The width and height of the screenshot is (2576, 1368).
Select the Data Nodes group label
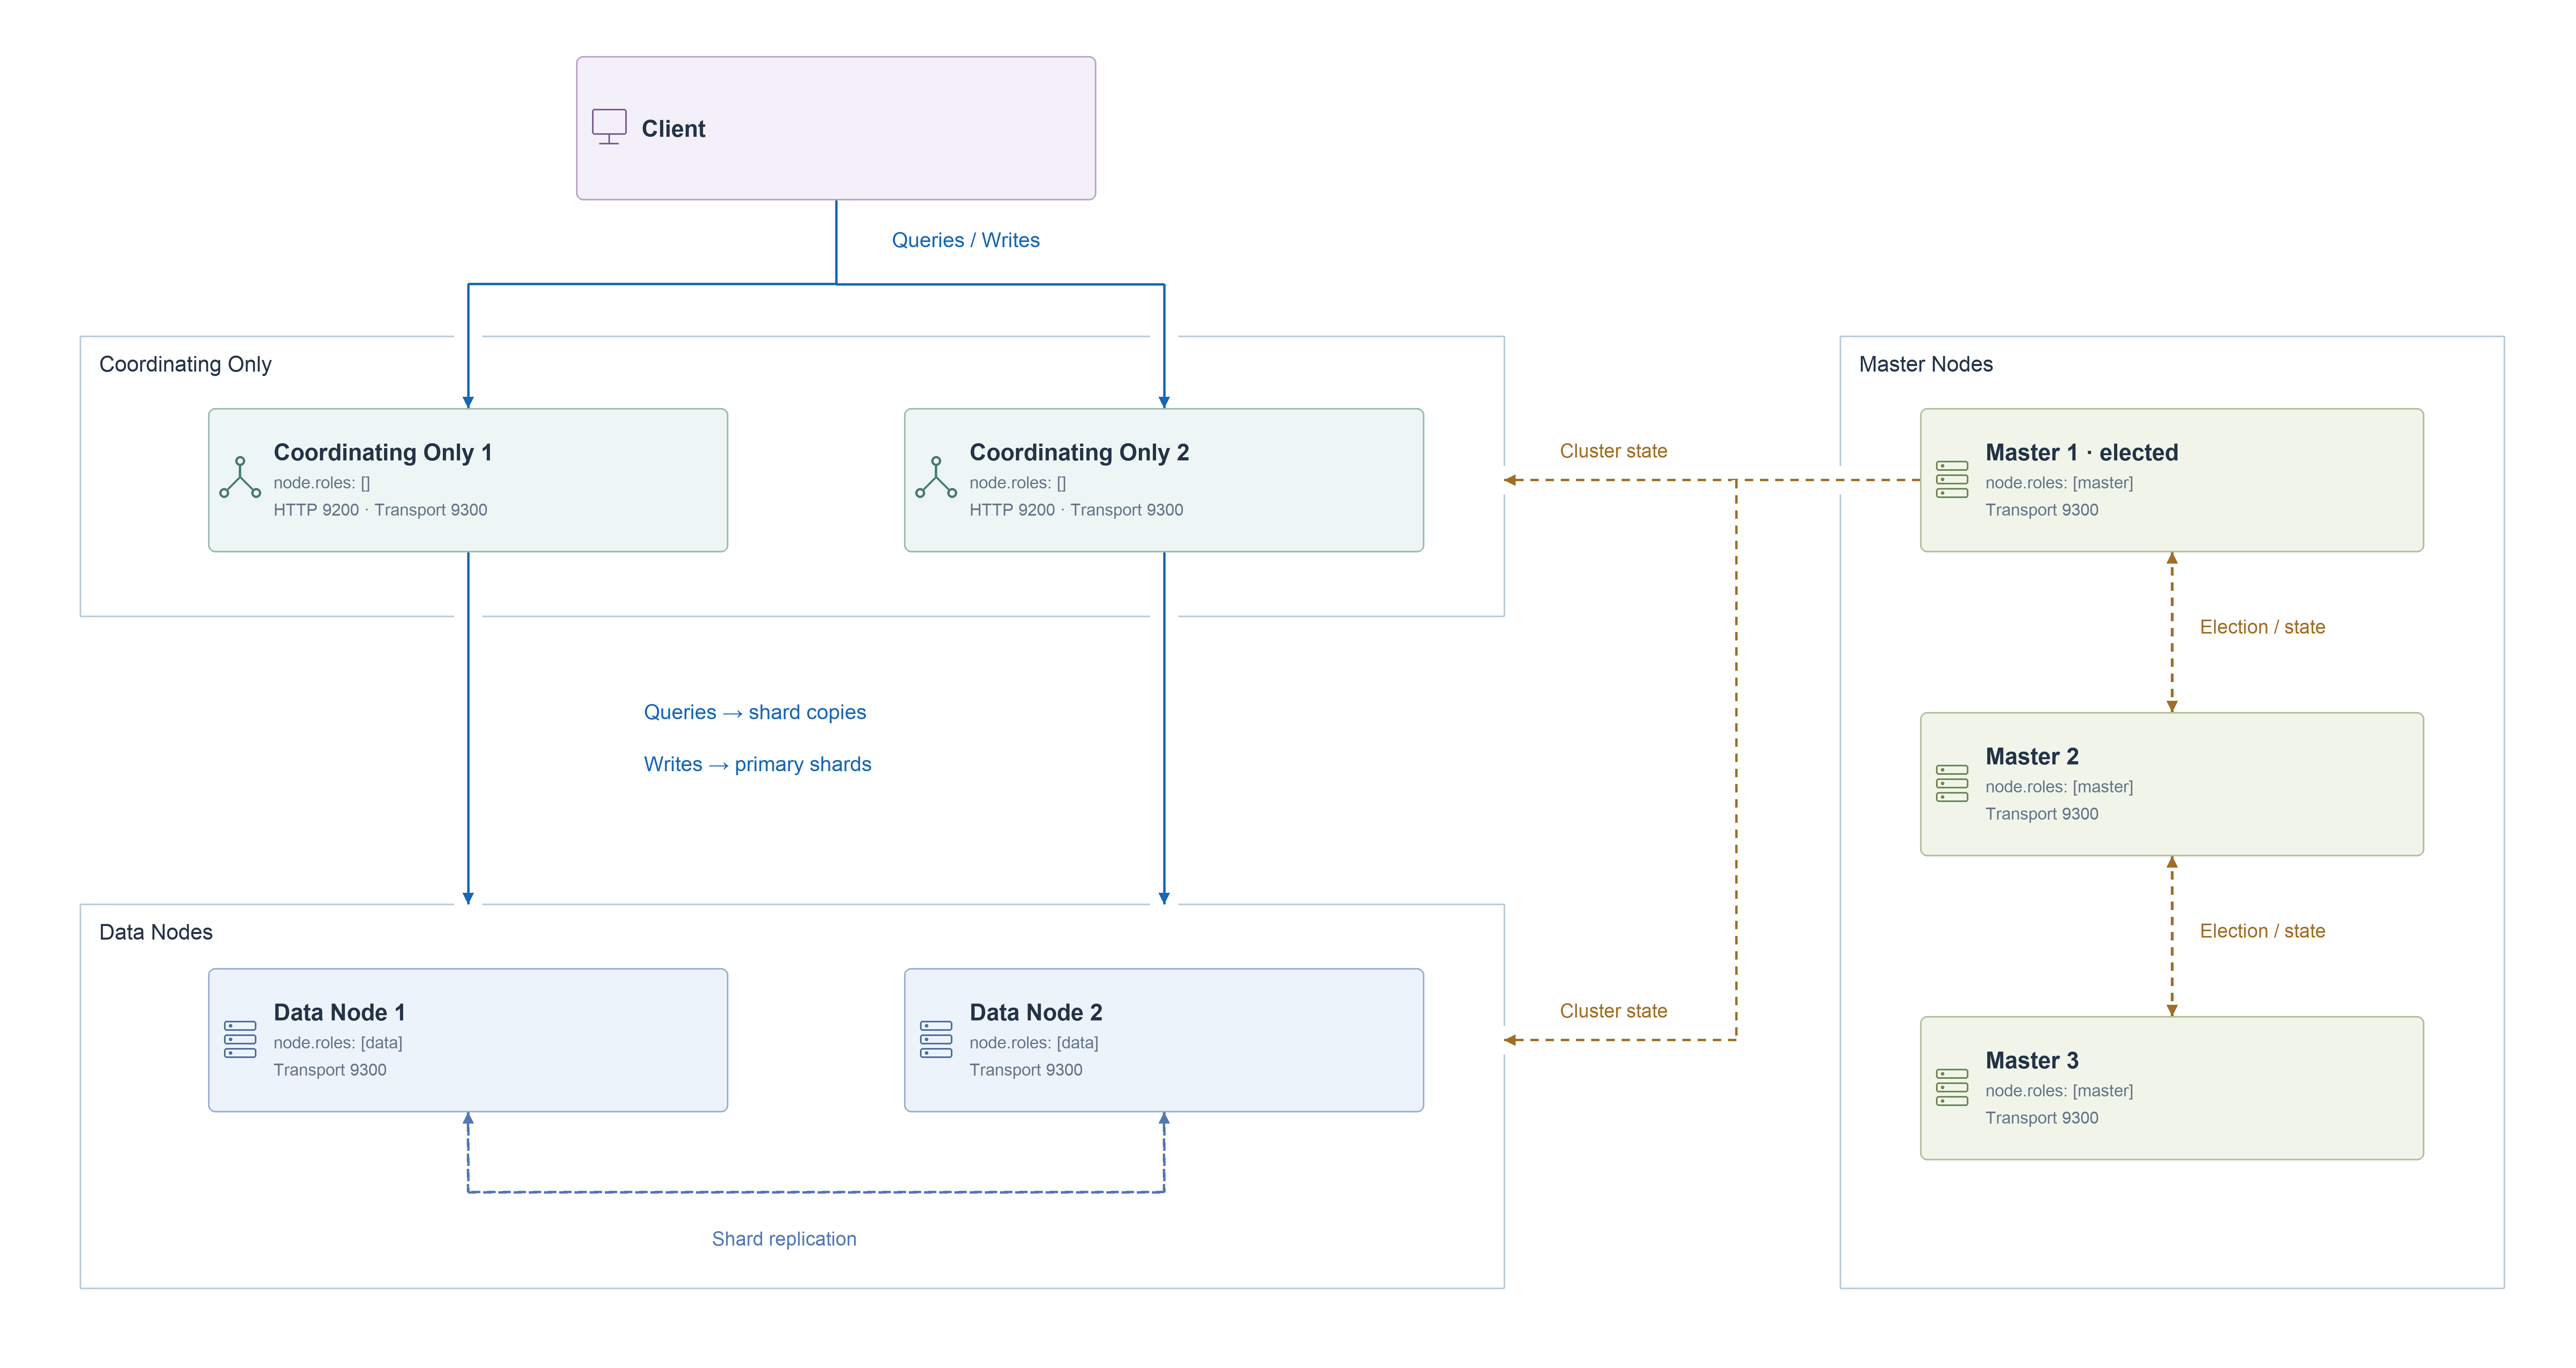(x=155, y=932)
